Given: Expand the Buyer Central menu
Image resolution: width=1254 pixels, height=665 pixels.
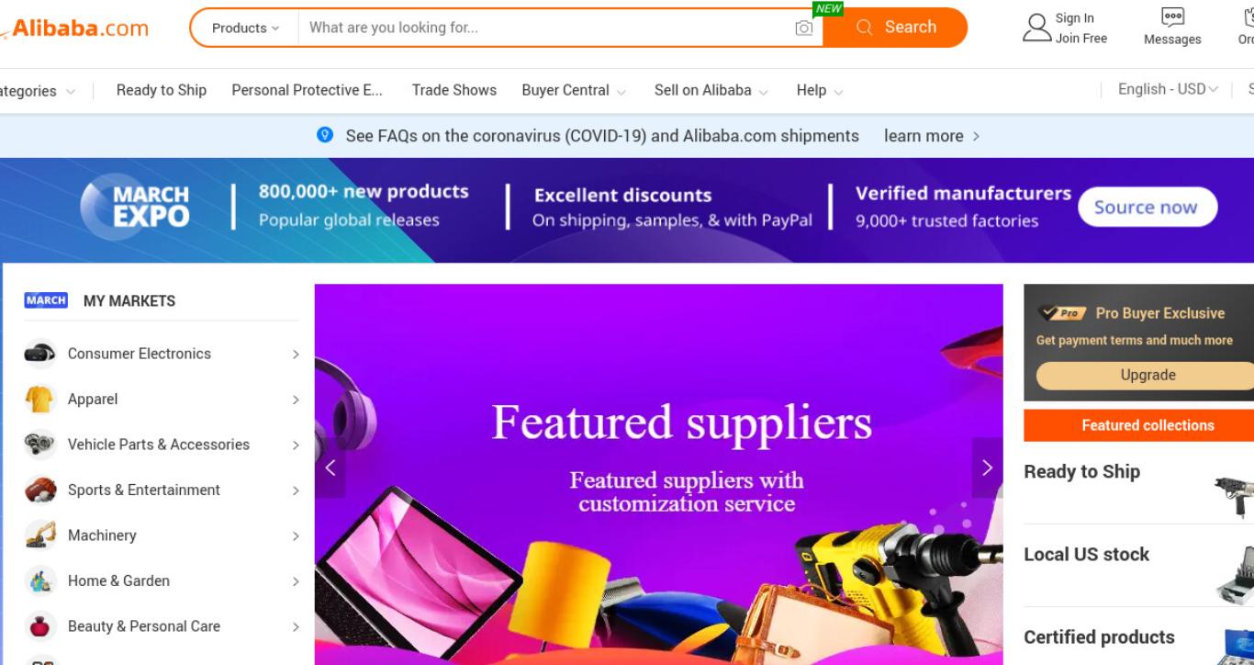Looking at the screenshot, I should click(574, 90).
